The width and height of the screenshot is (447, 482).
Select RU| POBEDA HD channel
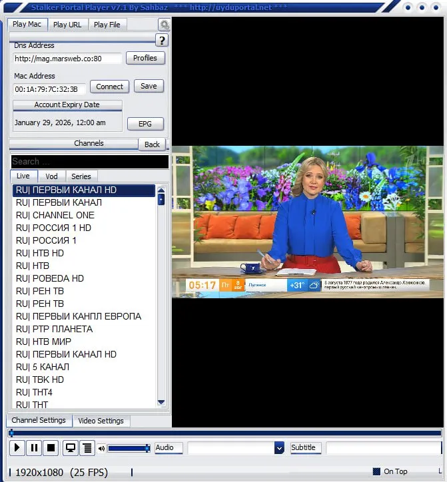[84, 278]
